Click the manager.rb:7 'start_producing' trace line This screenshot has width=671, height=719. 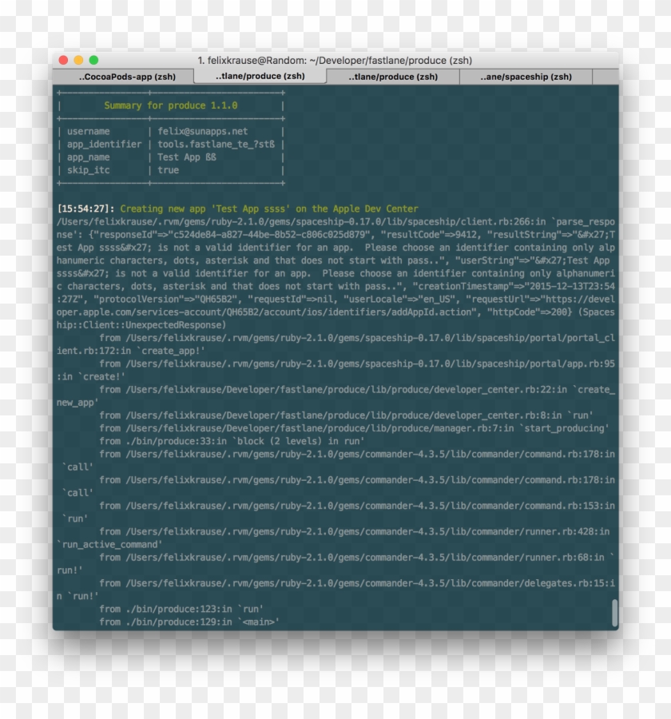tap(353, 428)
